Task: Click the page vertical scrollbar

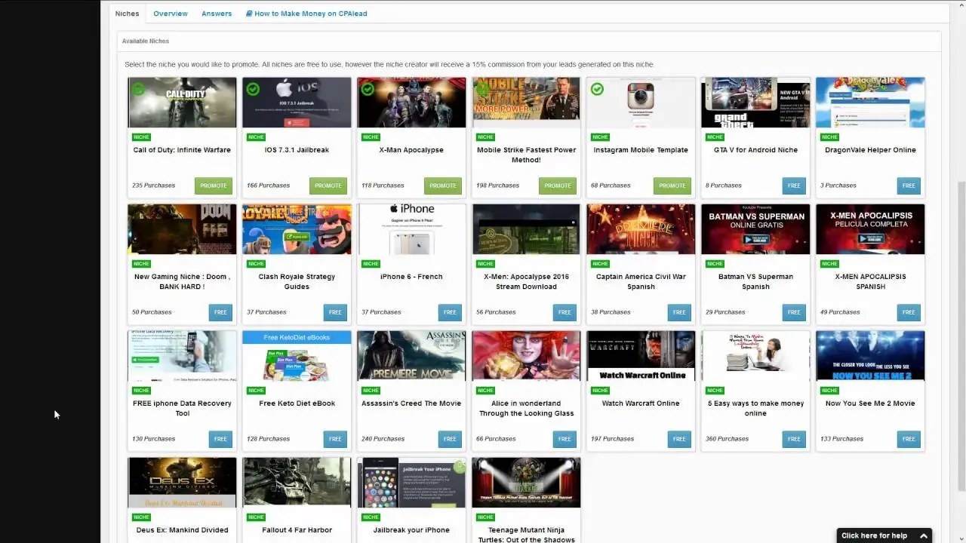Action: (961, 271)
